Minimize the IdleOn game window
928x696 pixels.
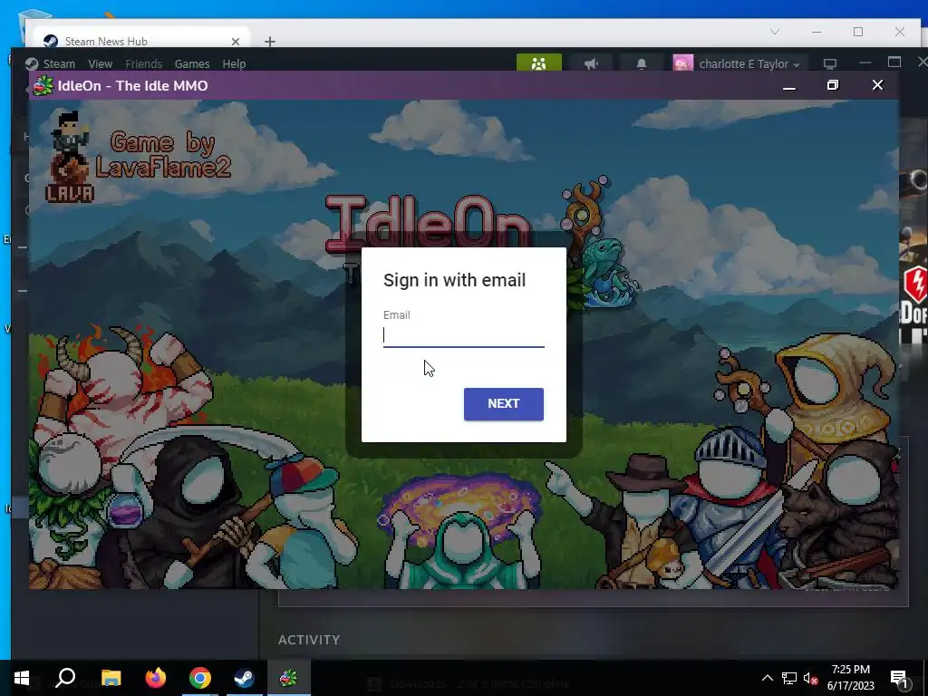pyautogui.click(x=789, y=86)
